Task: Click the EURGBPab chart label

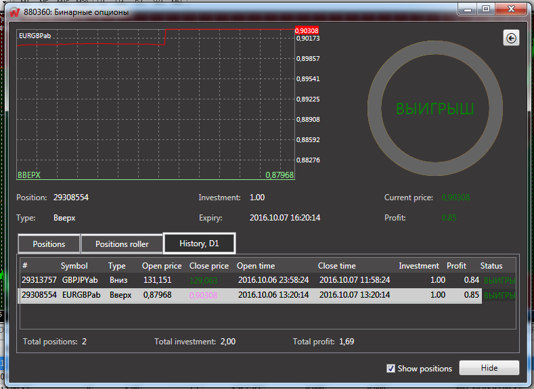Action: pyautogui.click(x=35, y=36)
